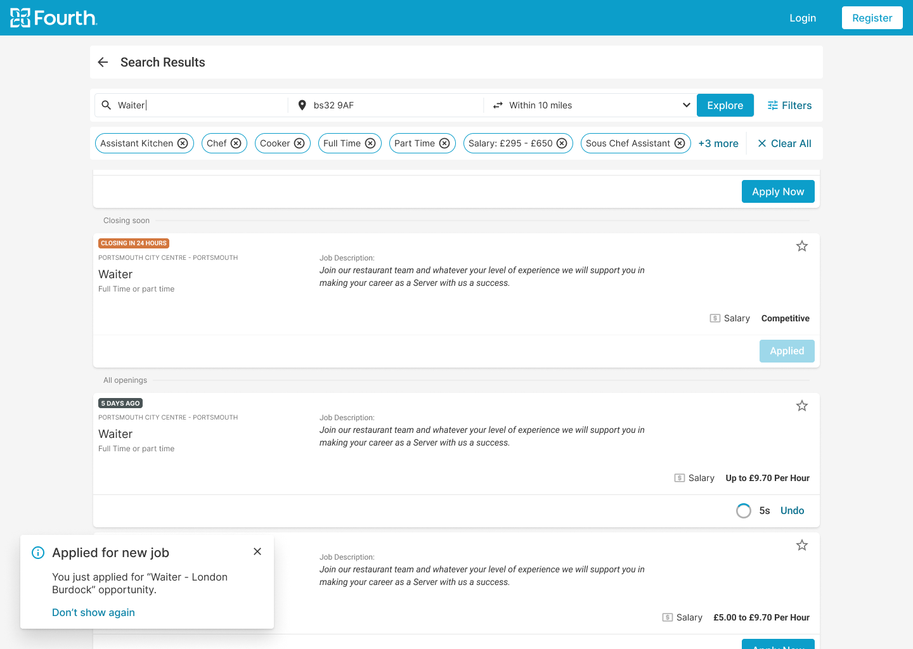Remove the Chef filter chip
Viewport: 913px width, 649px height.
tap(236, 143)
